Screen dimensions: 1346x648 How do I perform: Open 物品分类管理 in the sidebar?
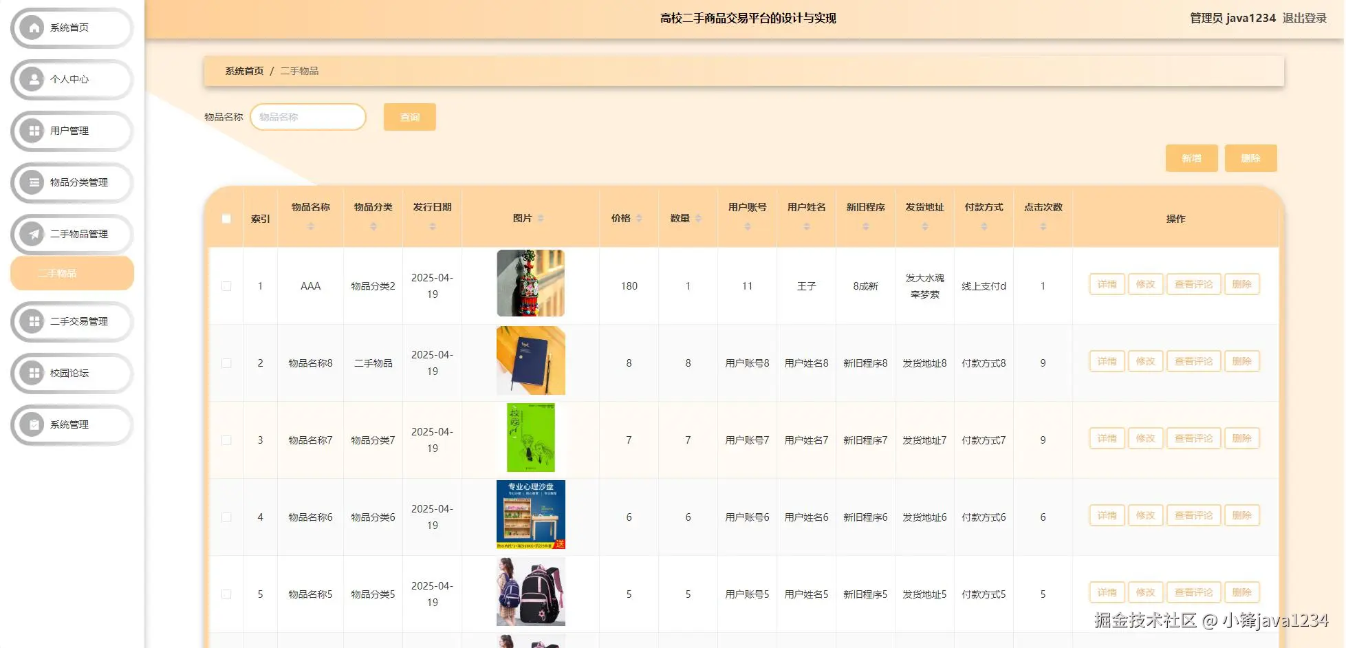tap(72, 182)
